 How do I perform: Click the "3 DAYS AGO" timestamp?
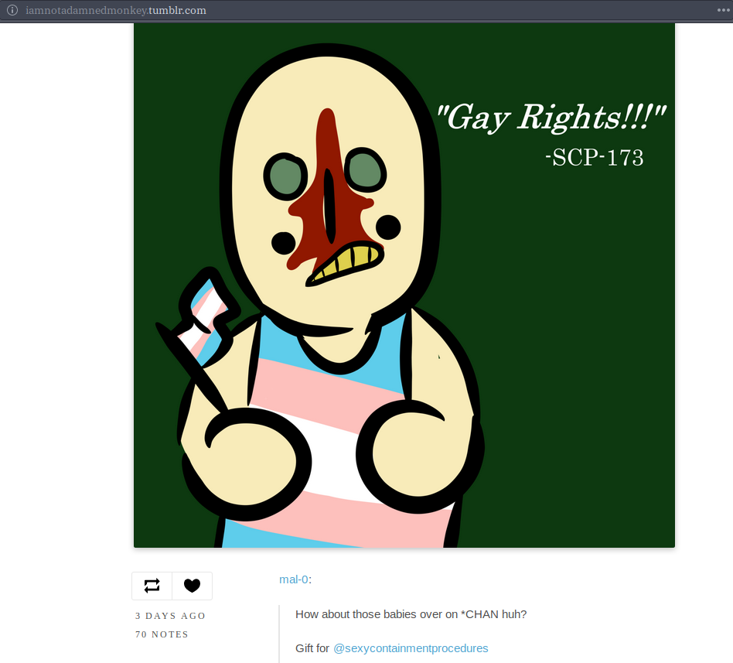pos(171,616)
